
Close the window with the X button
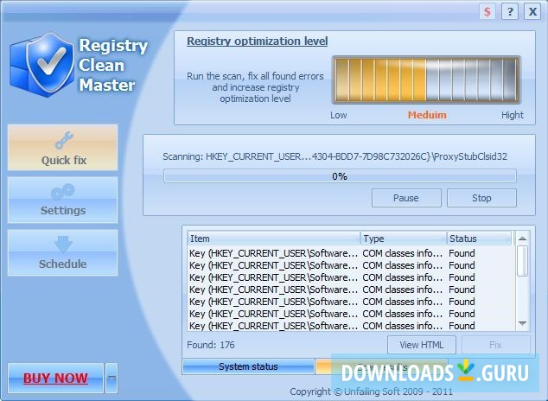pyautogui.click(x=532, y=12)
